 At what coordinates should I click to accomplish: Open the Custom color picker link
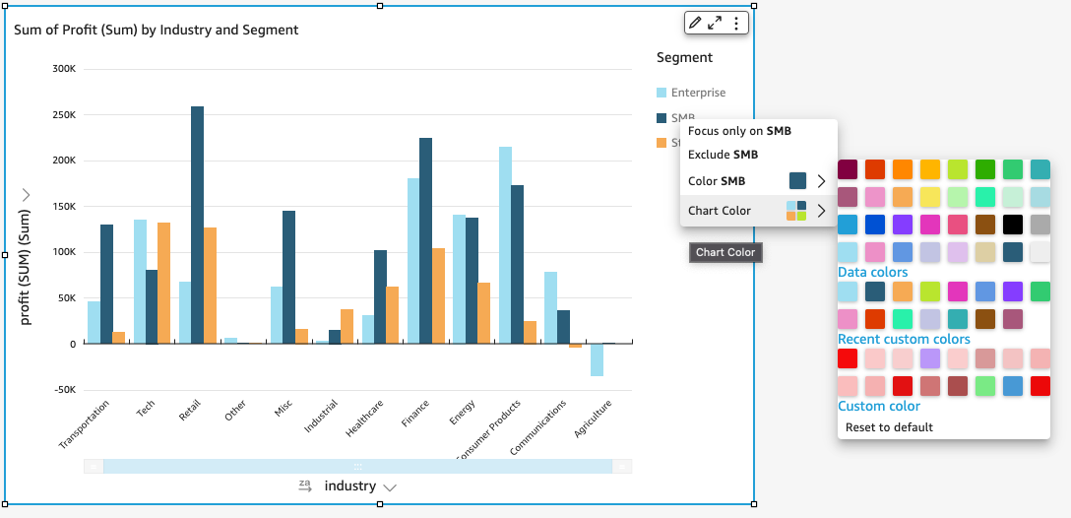pyautogui.click(x=879, y=406)
